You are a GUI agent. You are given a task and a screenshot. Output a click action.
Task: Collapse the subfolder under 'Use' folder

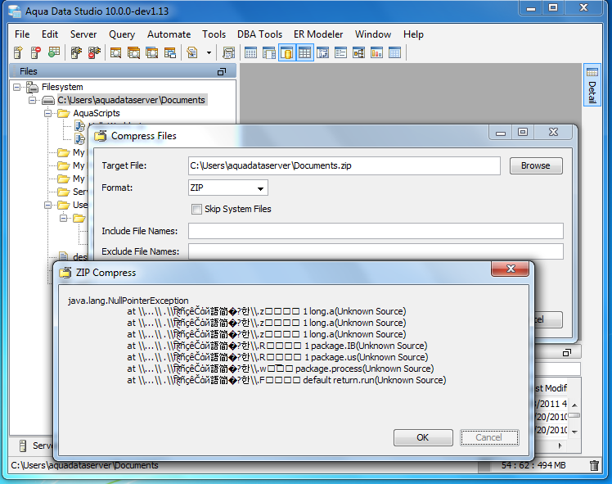pyautogui.click(x=64, y=218)
